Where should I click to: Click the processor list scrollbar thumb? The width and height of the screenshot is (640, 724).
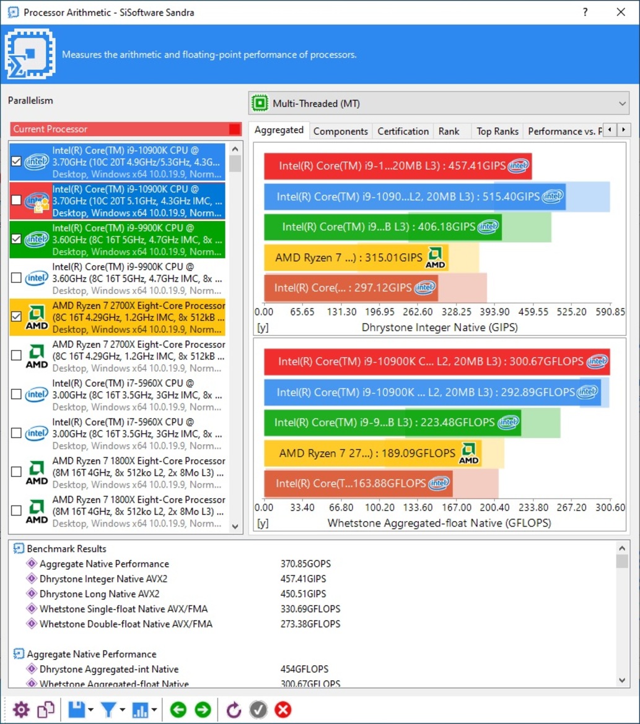coord(235,163)
